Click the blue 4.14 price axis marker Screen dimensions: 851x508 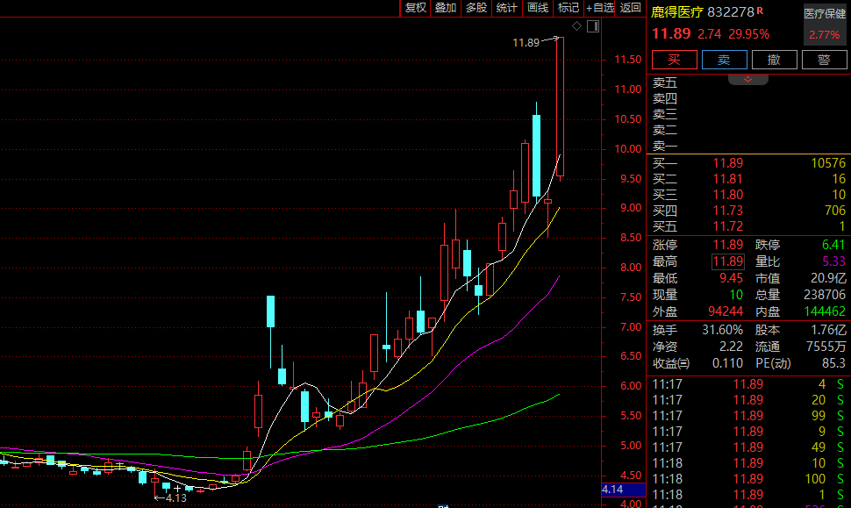pos(612,490)
